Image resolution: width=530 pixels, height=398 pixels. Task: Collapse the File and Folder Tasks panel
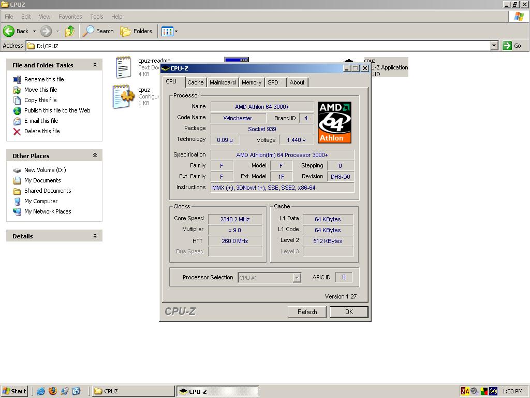[x=95, y=65]
